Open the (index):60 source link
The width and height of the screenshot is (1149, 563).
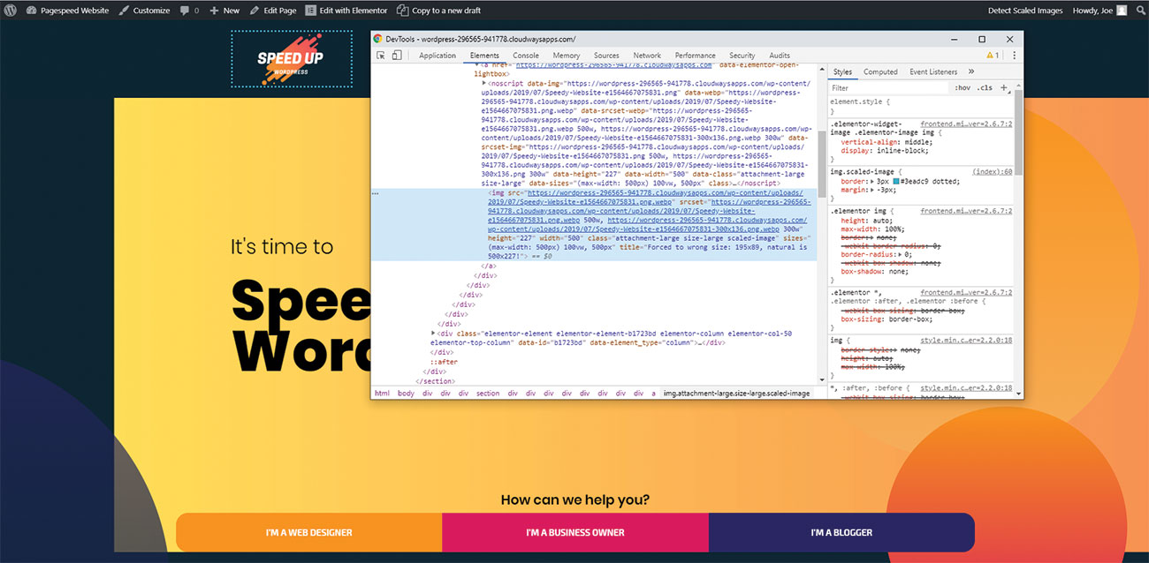[992, 171]
